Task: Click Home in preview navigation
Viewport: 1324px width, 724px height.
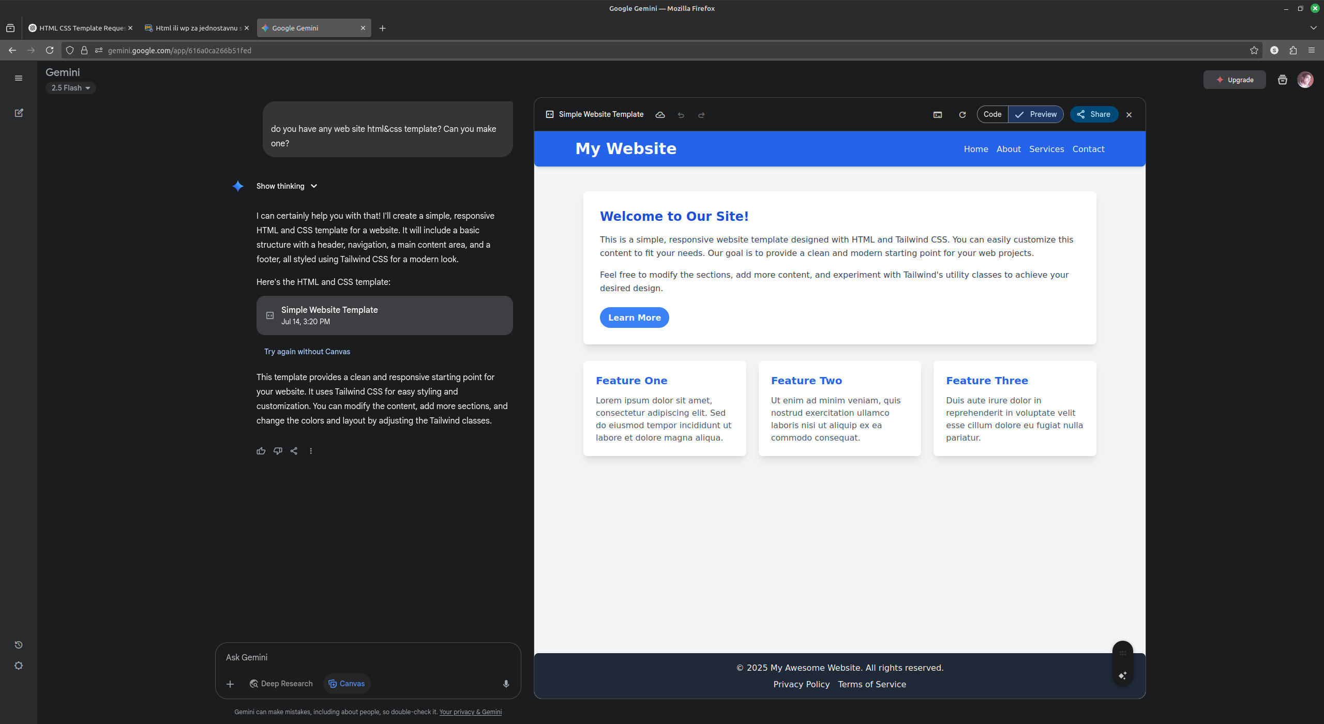Action: (976, 149)
